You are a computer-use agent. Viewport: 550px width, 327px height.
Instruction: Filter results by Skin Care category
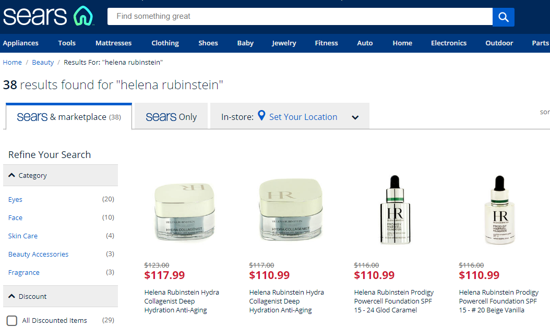pyautogui.click(x=23, y=236)
